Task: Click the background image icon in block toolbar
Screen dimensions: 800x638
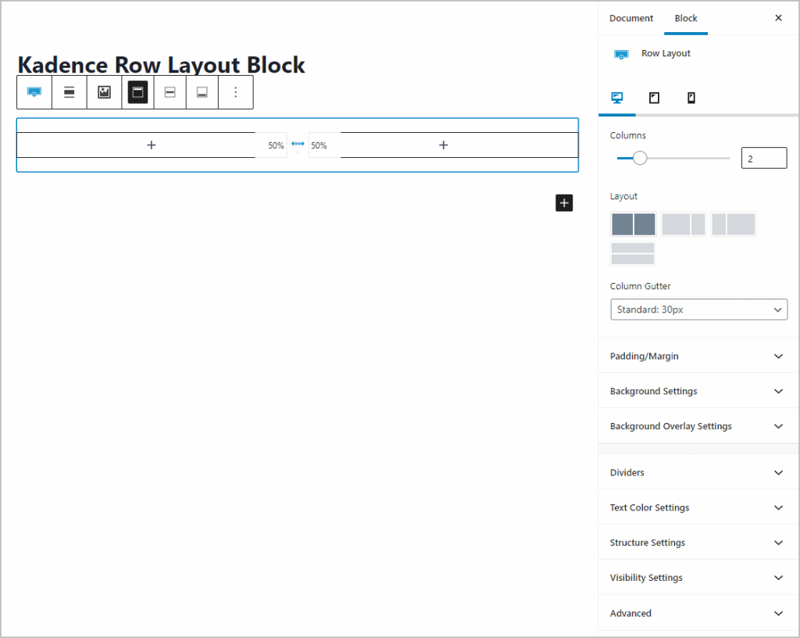Action: [104, 92]
